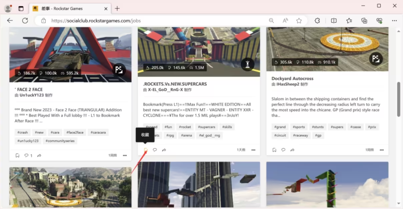Click deathmatch type icon on ROCKETS image

point(247,64)
